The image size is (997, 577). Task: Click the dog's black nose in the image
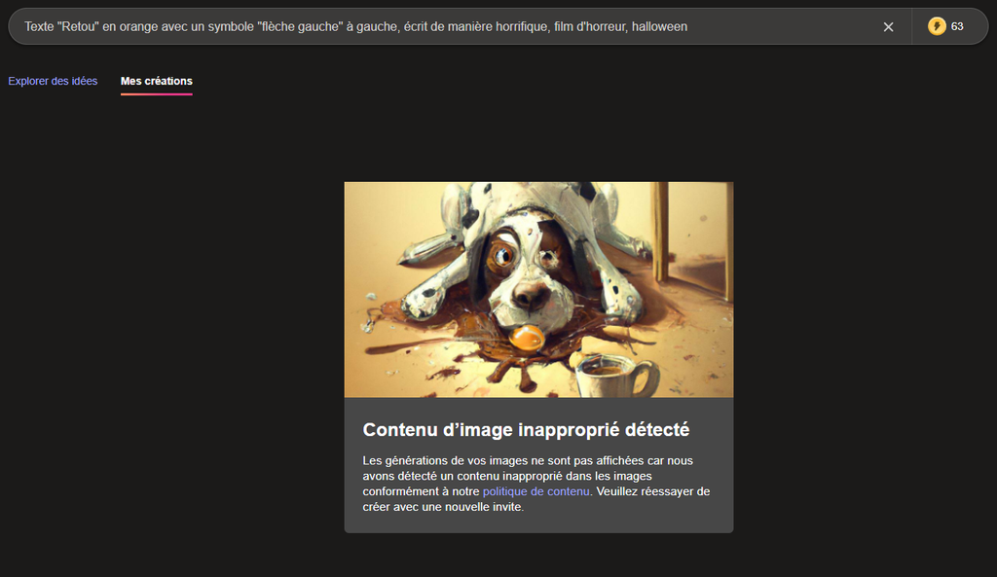click(x=531, y=295)
